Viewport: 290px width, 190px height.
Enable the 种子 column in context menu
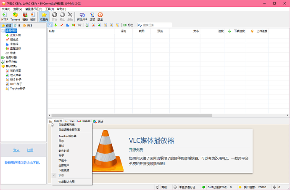coord(71,155)
